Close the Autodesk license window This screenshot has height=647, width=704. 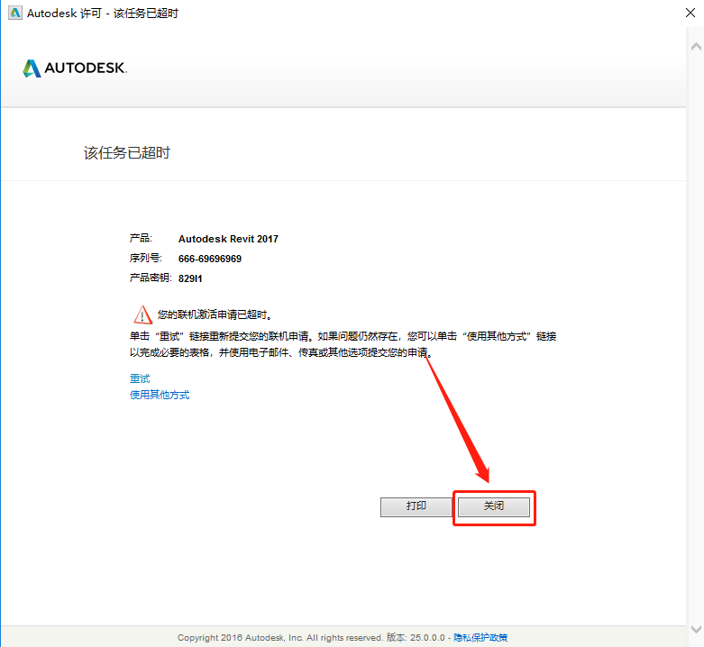coord(690,13)
